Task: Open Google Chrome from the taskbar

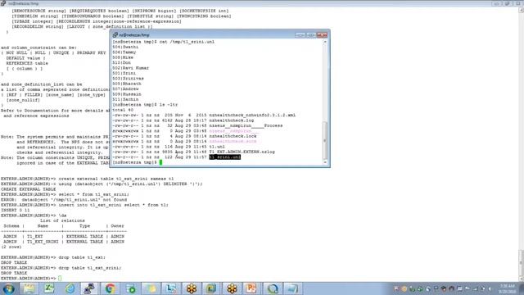Action: tap(110, 288)
